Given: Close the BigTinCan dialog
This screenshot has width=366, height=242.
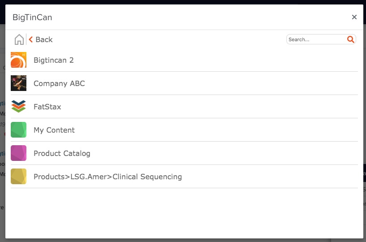Looking at the screenshot, I should [x=354, y=17].
